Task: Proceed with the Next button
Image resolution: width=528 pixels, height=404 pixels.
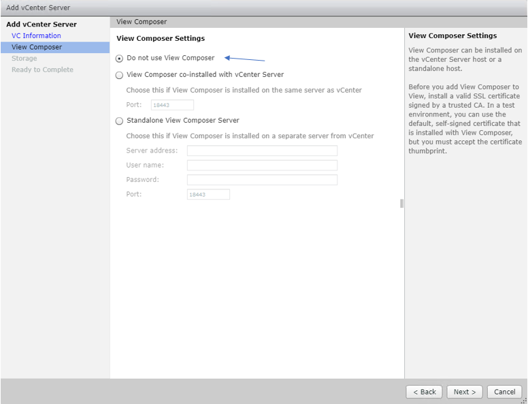Action: pyautogui.click(x=465, y=392)
